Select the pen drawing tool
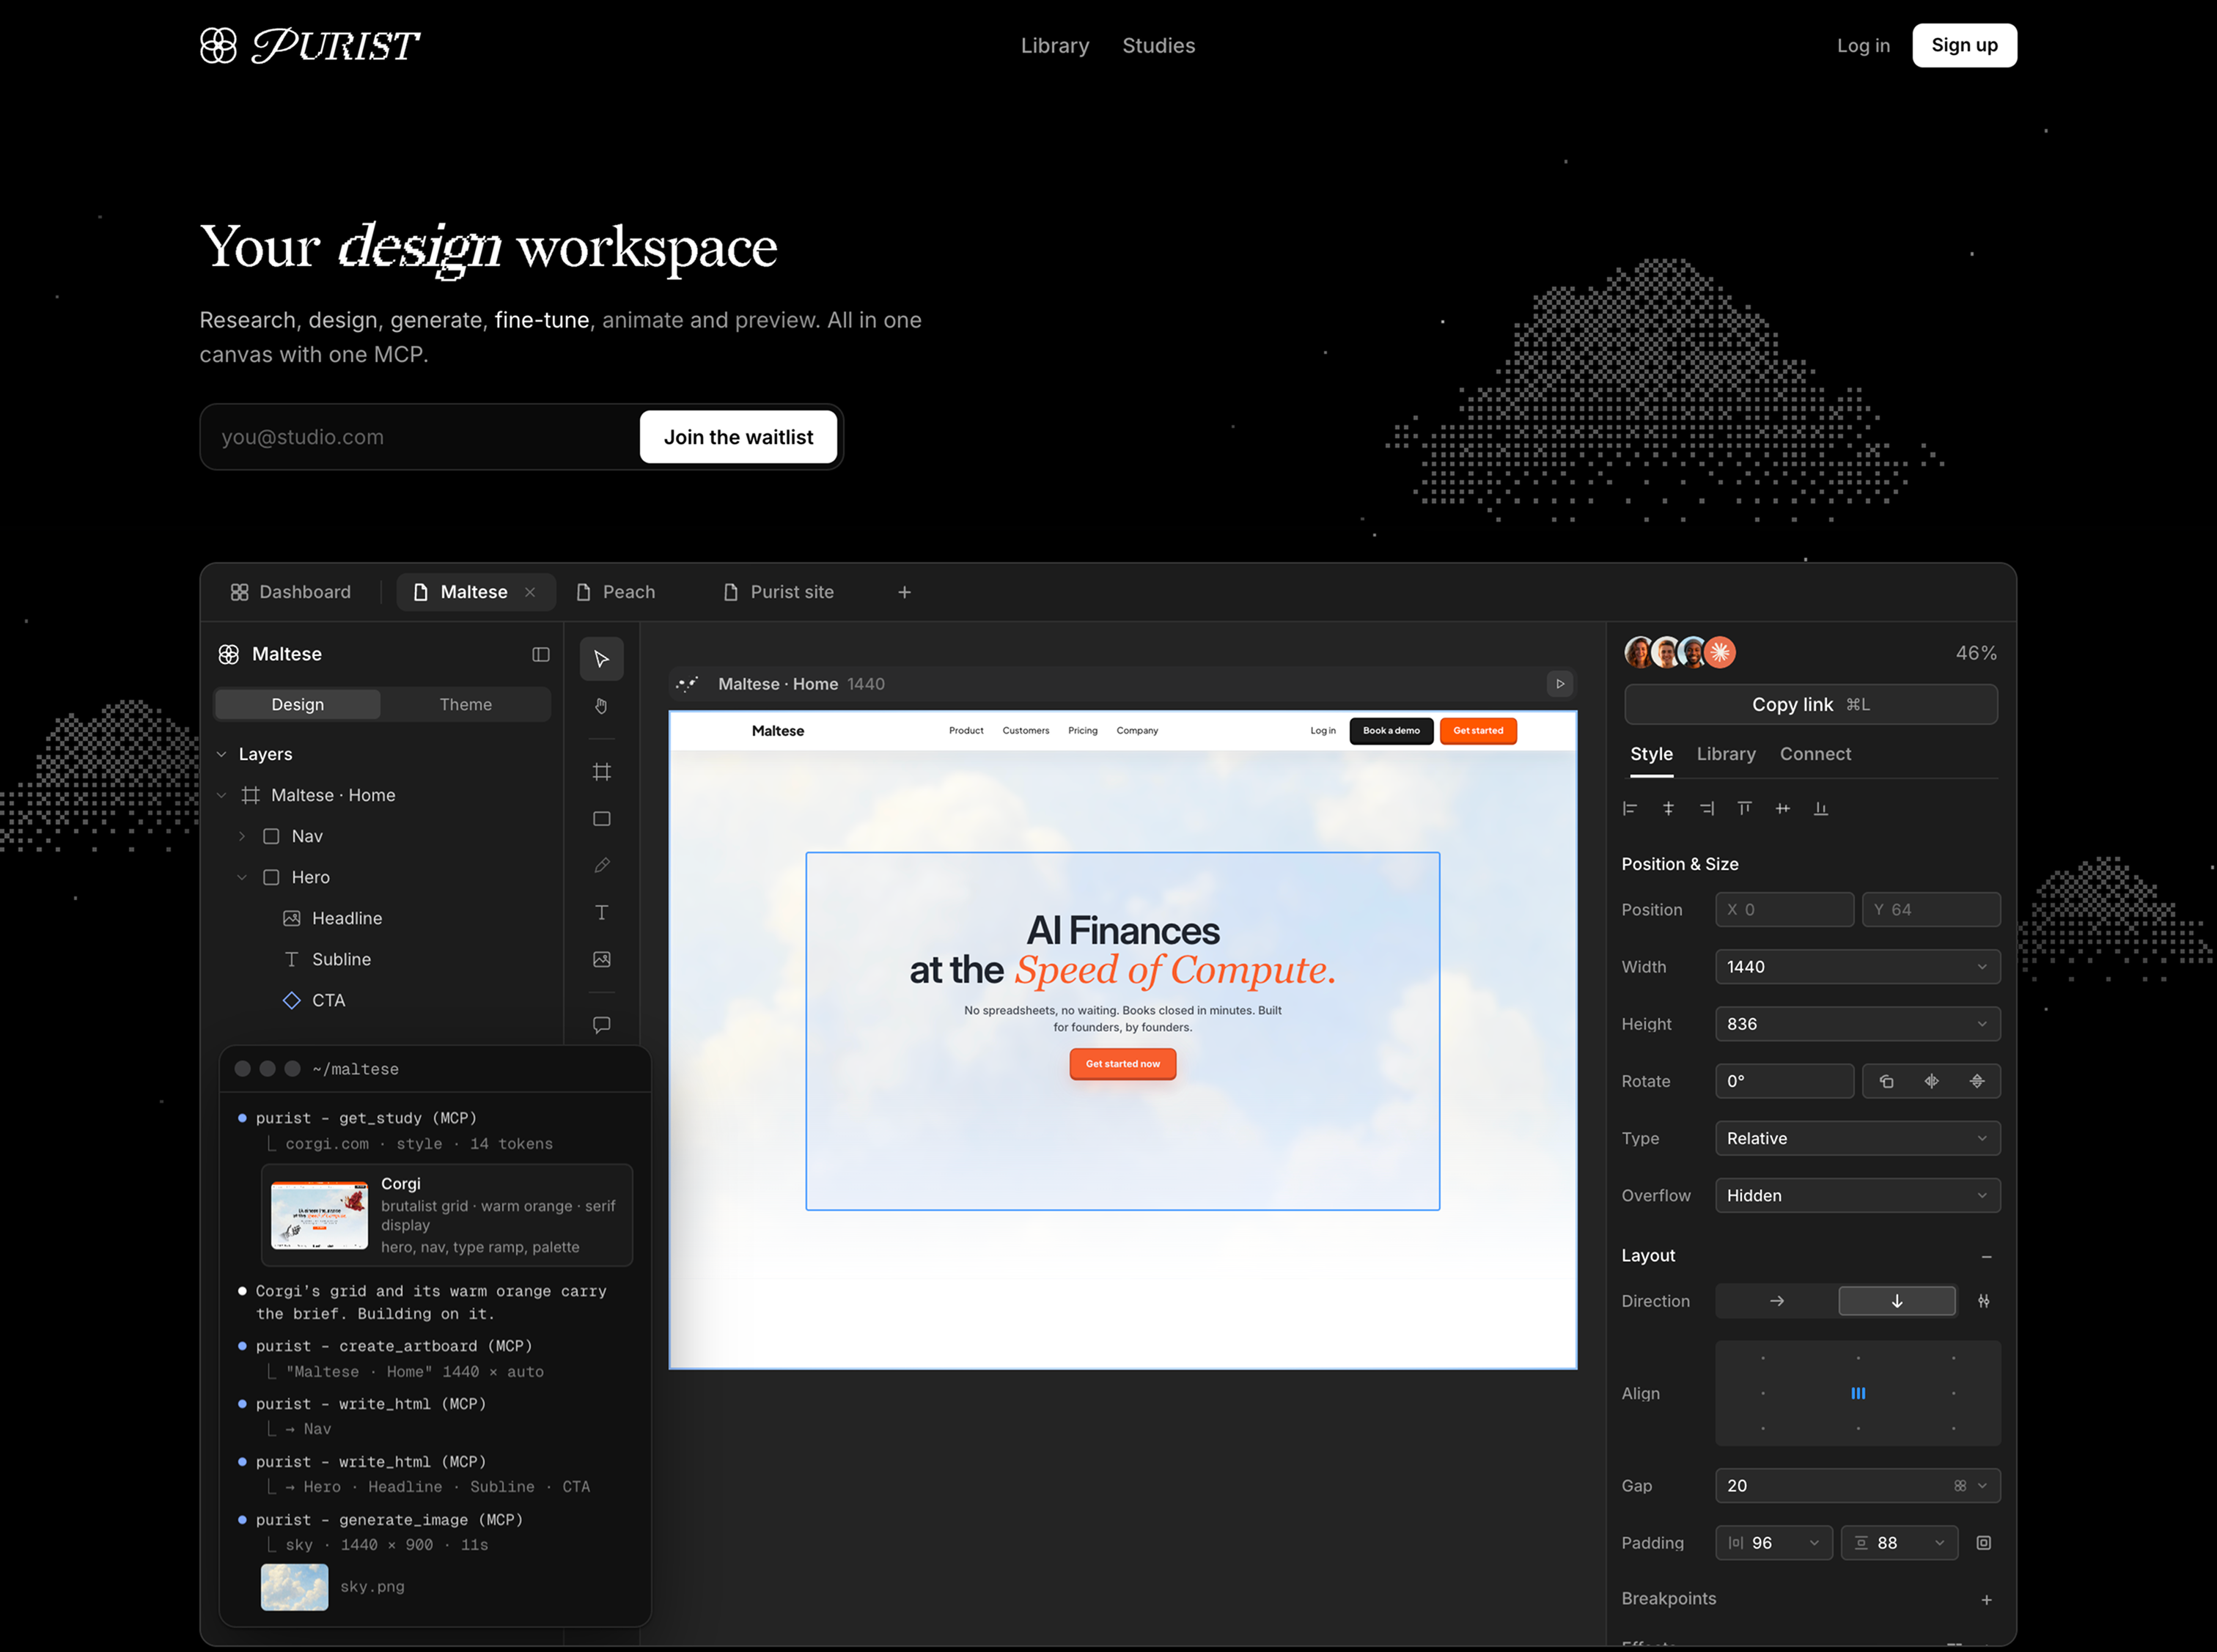The image size is (2217, 1652). [601, 865]
